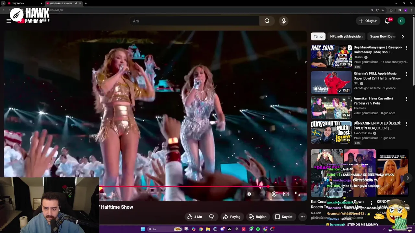The height and width of the screenshot is (233, 415).
Task: Click the Bağlan remix button
Action: coord(257,217)
